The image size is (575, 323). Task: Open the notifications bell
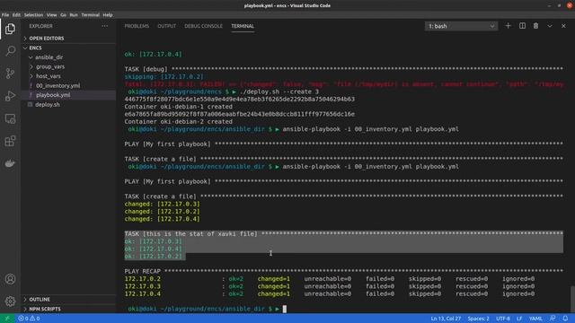click(x=565, y=319)
